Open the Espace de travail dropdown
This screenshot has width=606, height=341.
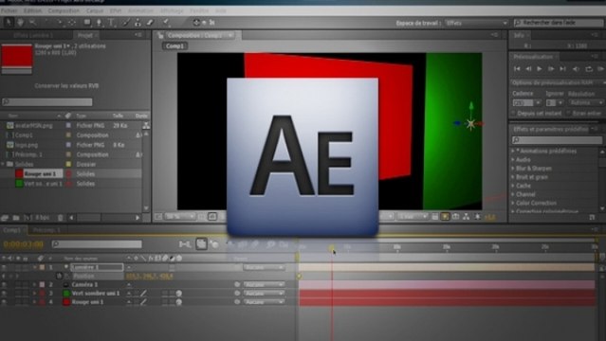476,23
